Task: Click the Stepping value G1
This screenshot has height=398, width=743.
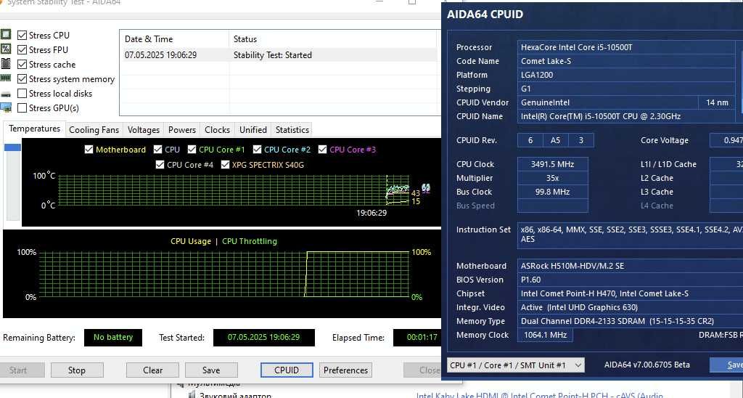Action: 626,88
